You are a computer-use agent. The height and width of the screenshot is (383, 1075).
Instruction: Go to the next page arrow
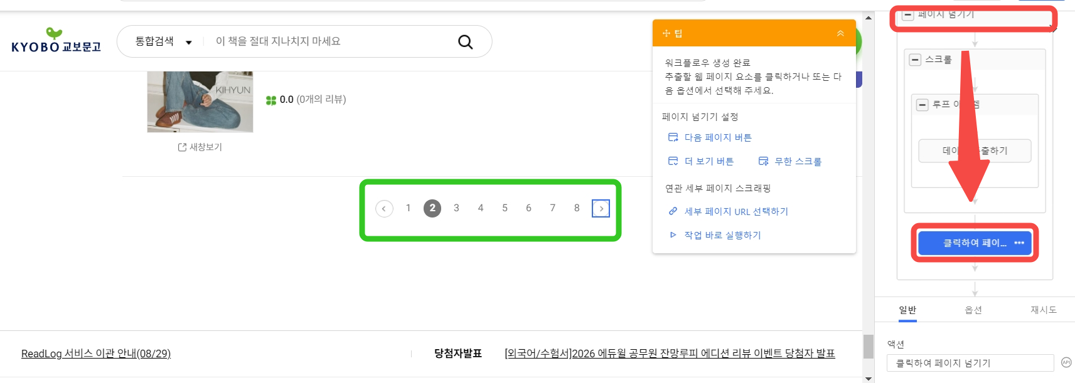tap(601, 208)
